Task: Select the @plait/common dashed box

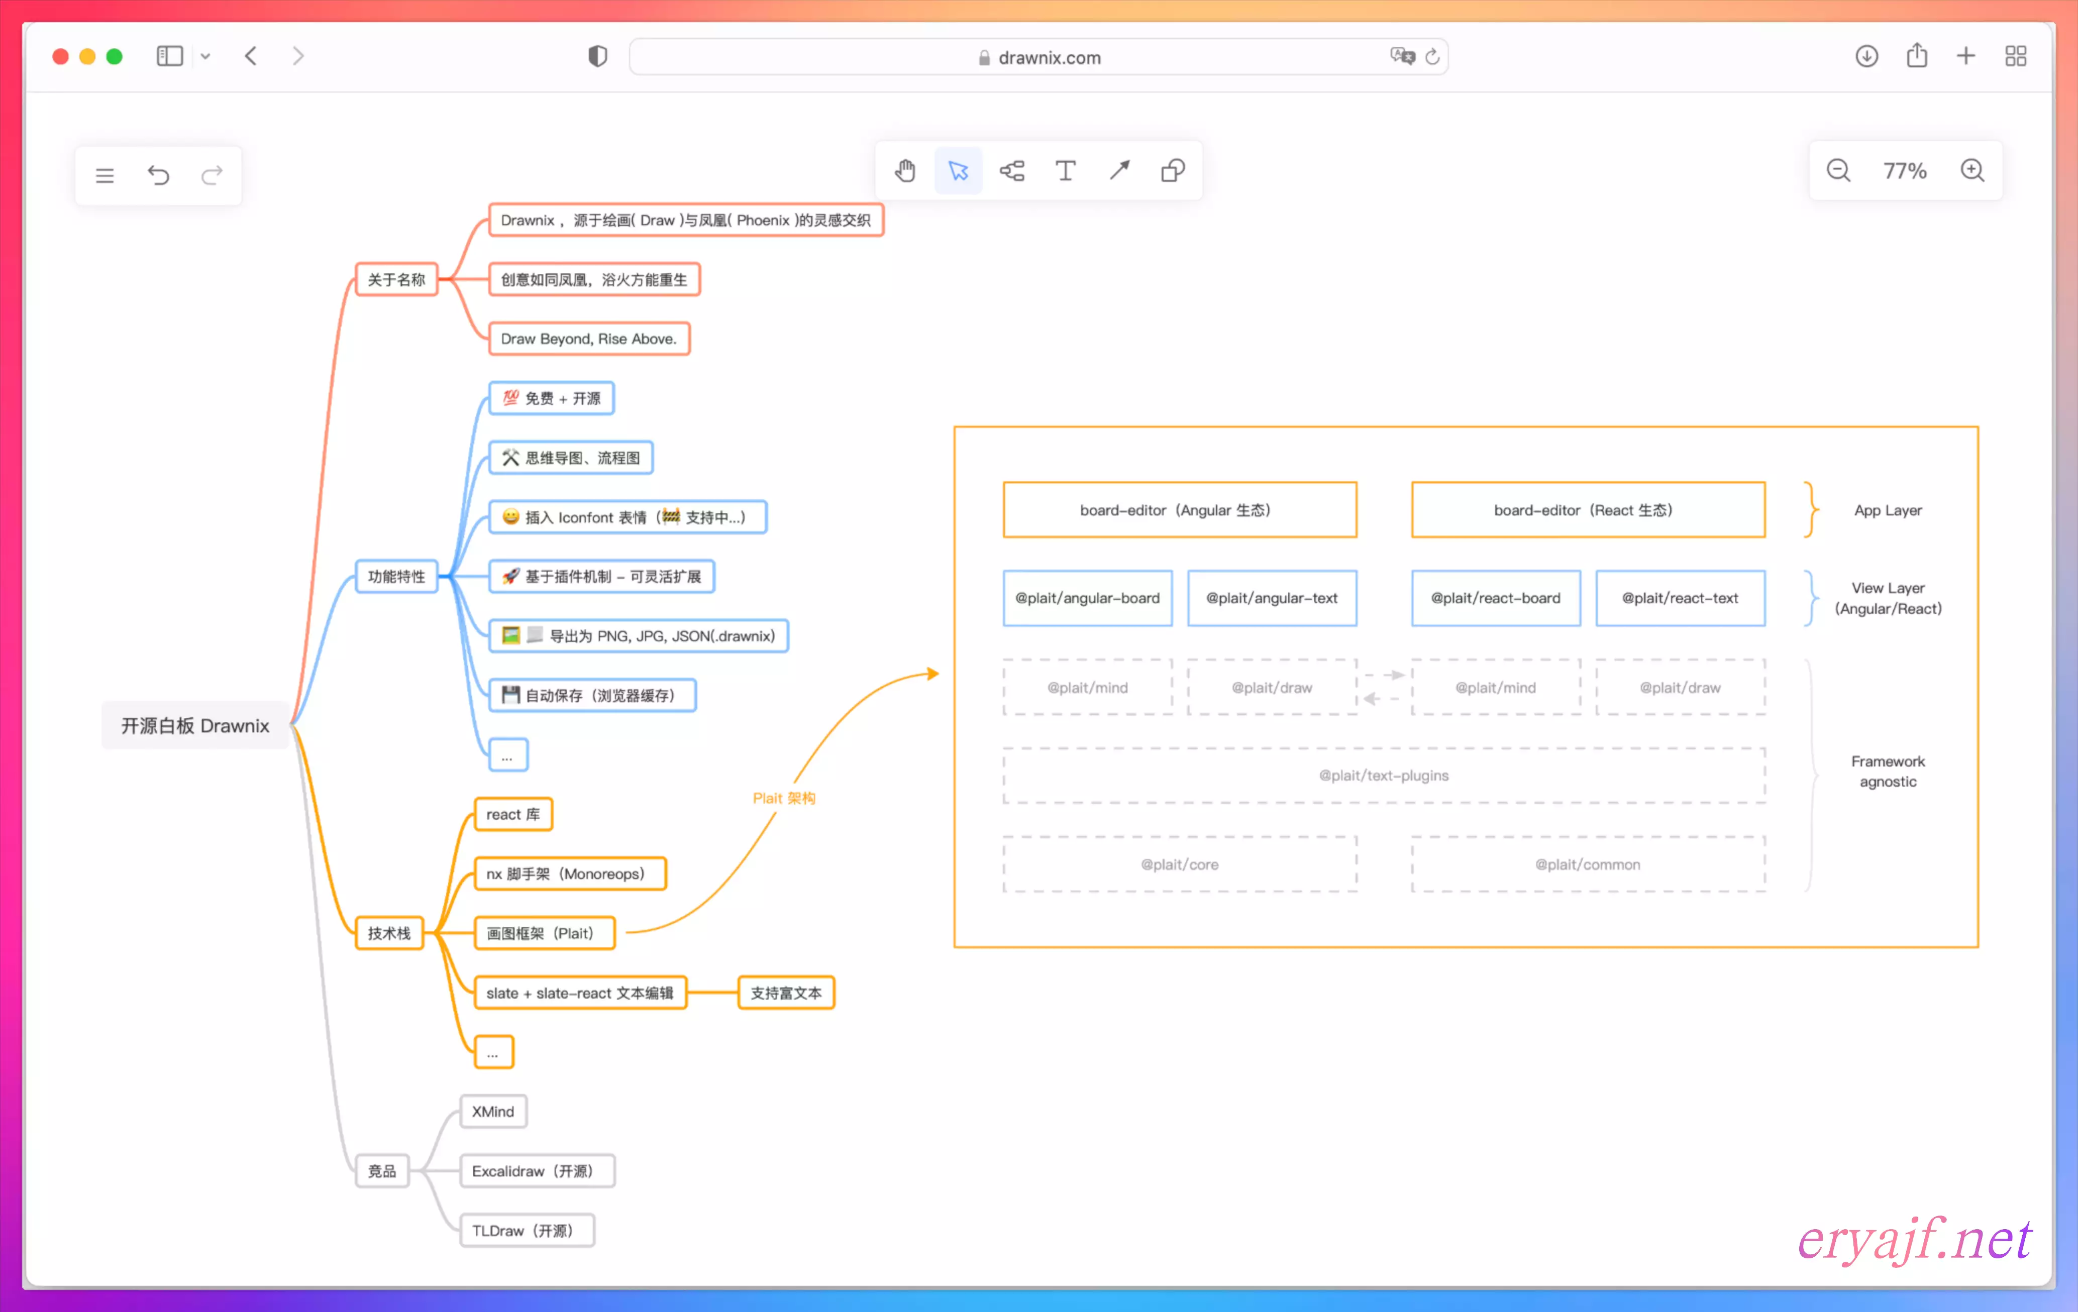Action: tap(1588, 864)
